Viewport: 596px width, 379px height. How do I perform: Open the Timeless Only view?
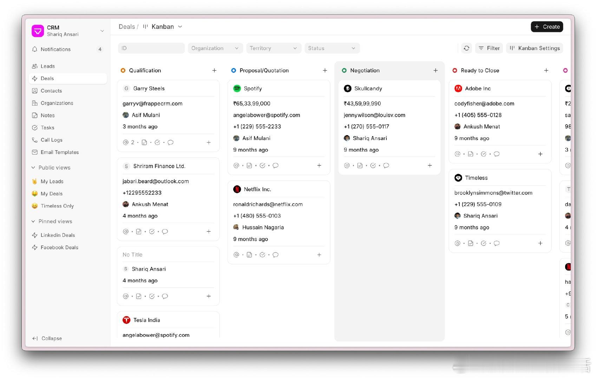pyautogui.click(x=67, y=206)
